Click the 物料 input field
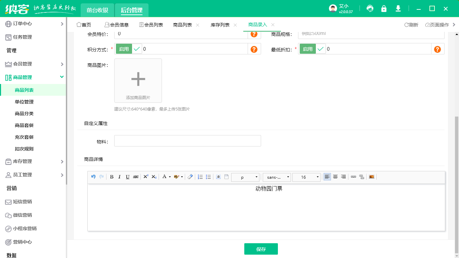Viewport: 459px width, 258px height. pos(187,141)
